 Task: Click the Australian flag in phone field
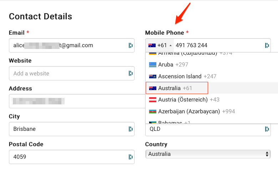click(152, 45)
